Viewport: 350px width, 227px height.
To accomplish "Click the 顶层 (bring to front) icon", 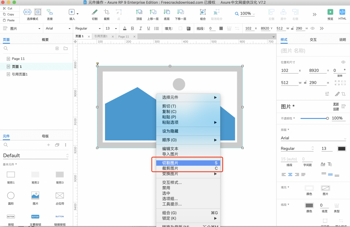I will [139, 13].
